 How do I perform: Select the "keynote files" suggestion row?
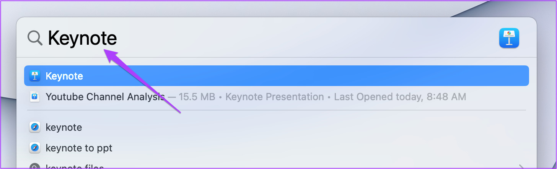pyautogui.click(x=277, y=166)
